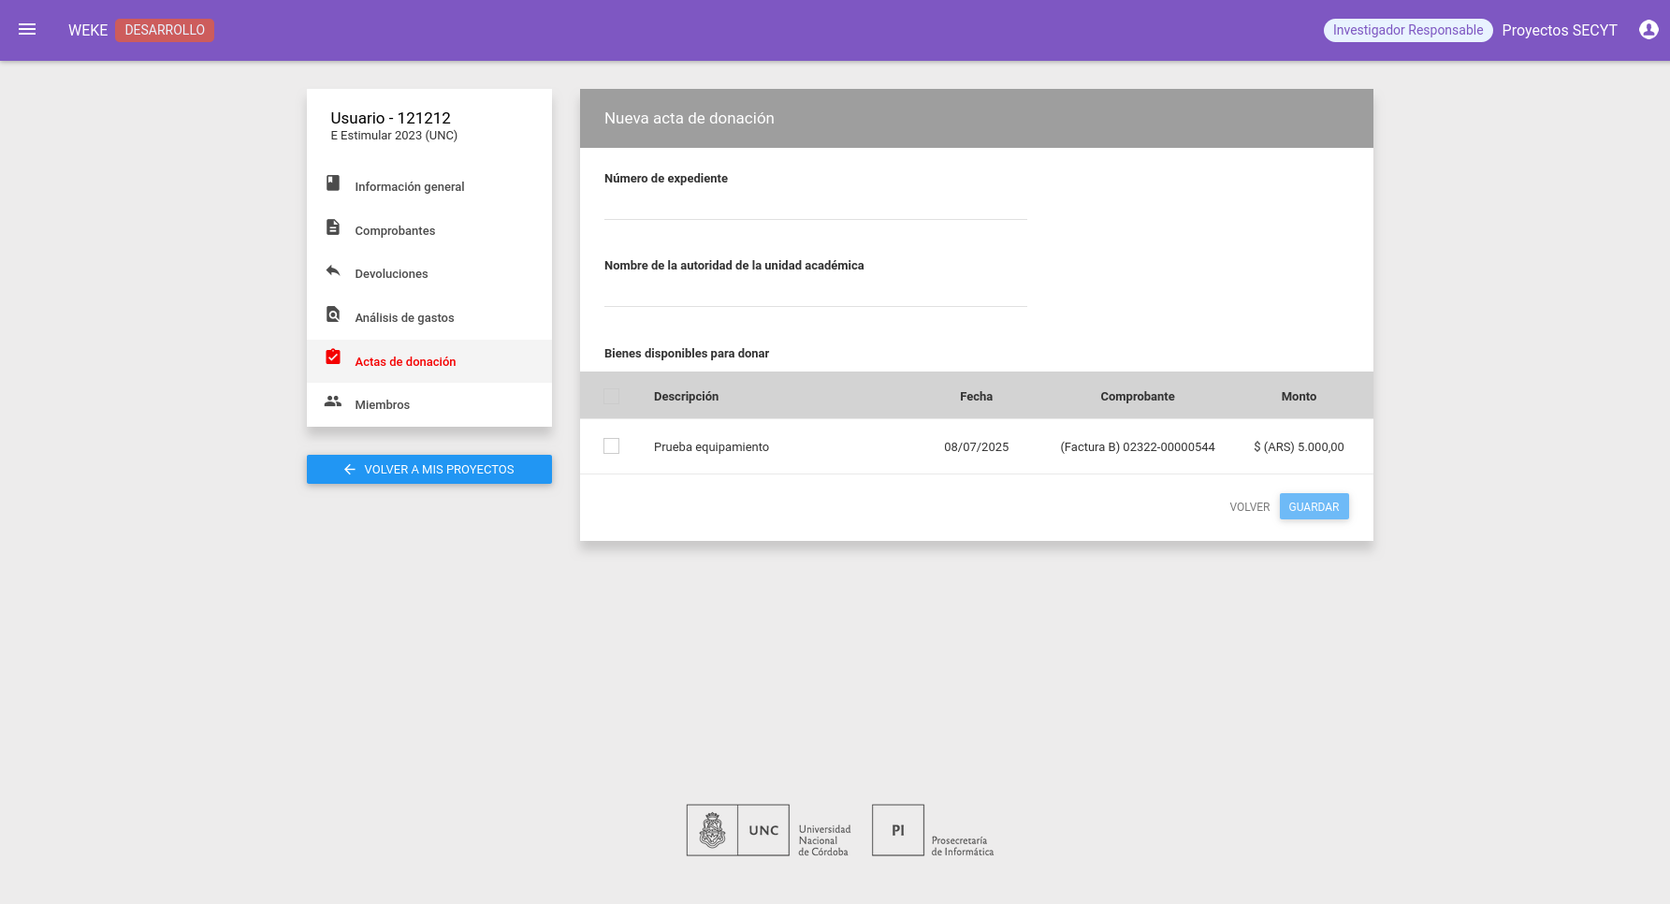Click the Volver button next to Guardar
This screenshot has height=904, width=1670.
pos(1250,506)
